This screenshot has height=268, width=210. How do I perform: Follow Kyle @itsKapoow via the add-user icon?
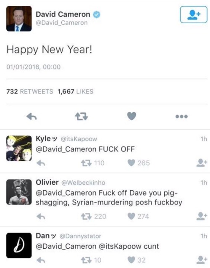202,163
